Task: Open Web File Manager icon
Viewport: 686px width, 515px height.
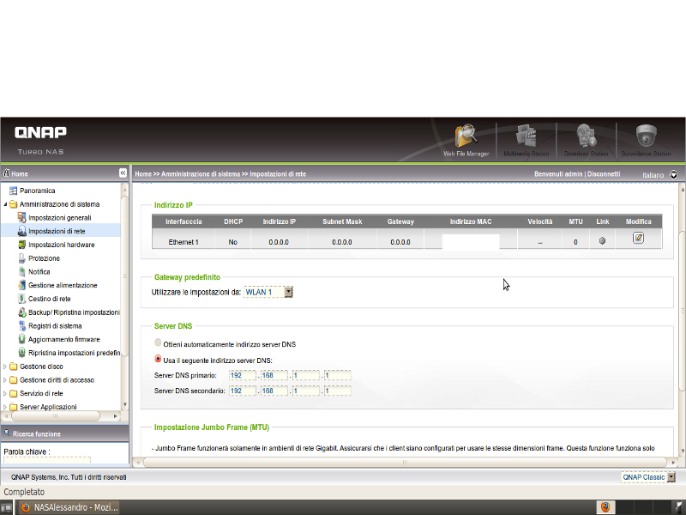Action: (x=466, y=137)
